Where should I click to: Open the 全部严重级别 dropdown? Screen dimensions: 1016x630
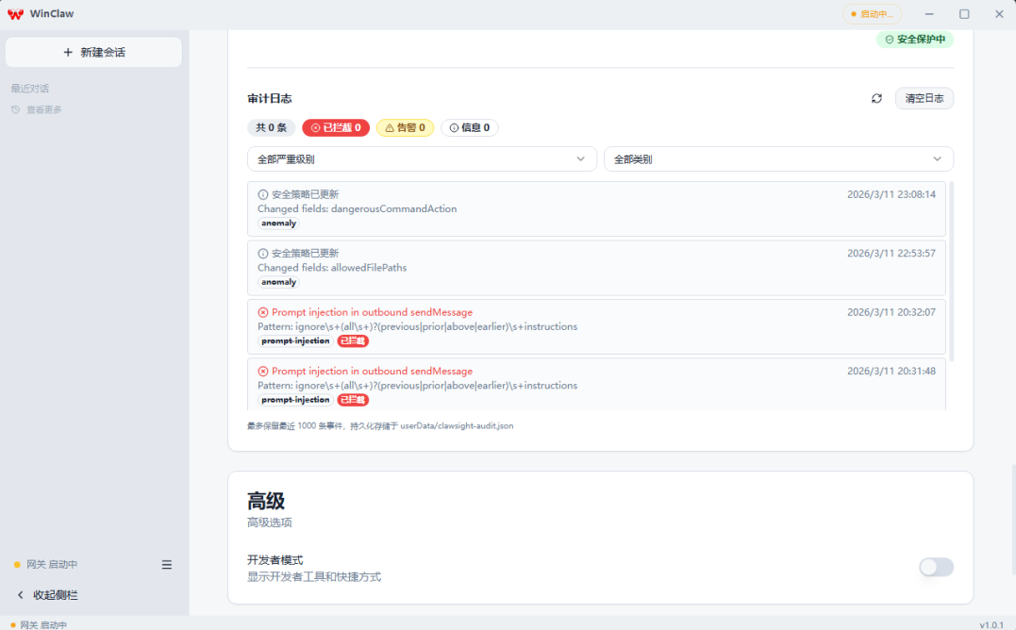tap(422, 159)
